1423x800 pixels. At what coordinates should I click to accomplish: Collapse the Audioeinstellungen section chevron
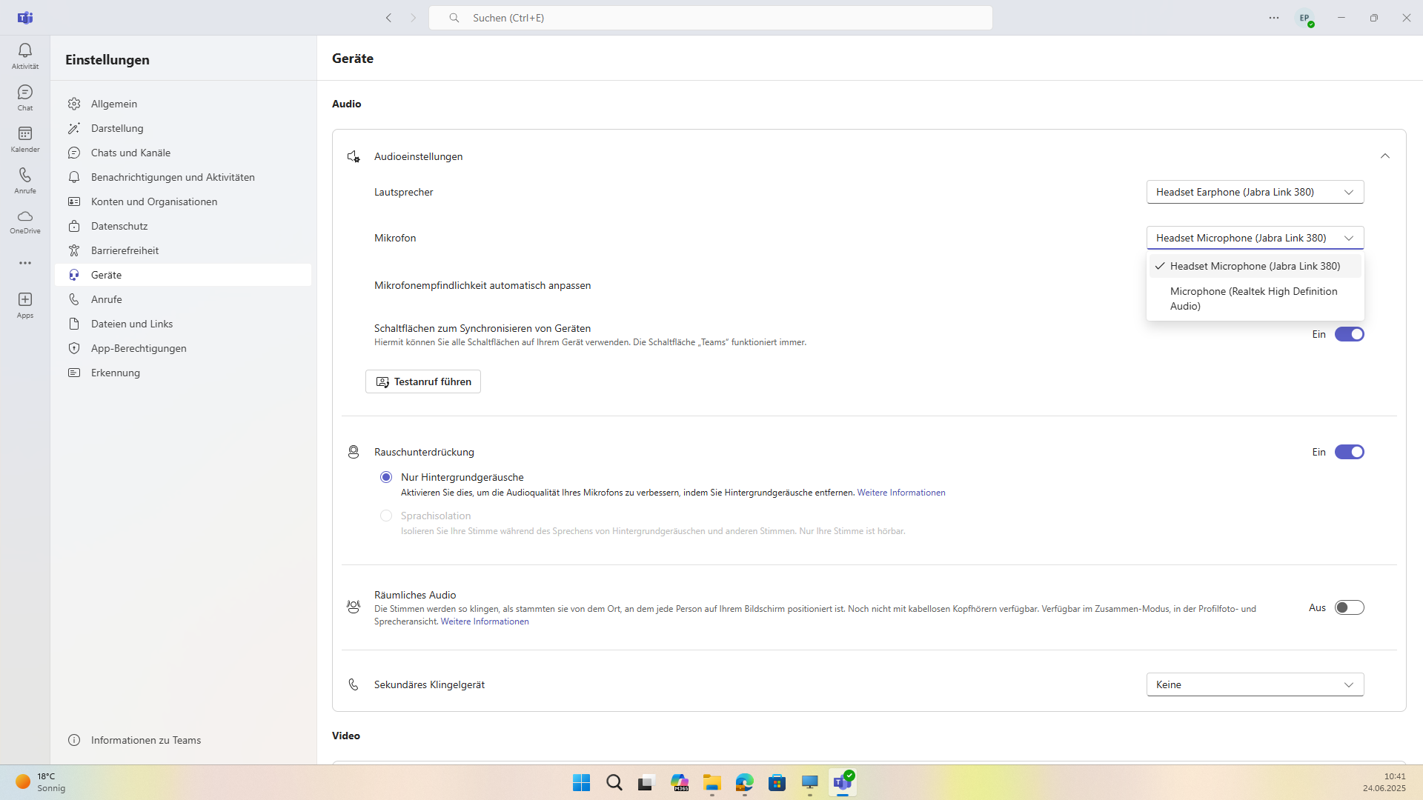(1384, 156)
